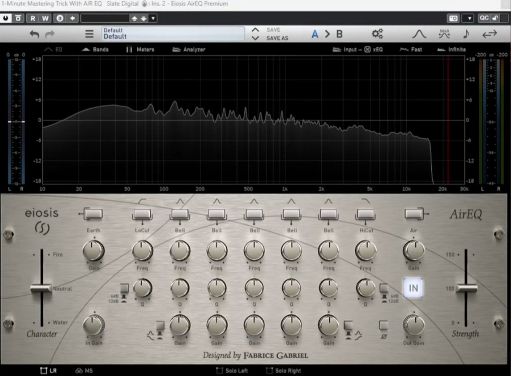Enable Solo Right
The image size is (511, 376).
pos(269,370)
